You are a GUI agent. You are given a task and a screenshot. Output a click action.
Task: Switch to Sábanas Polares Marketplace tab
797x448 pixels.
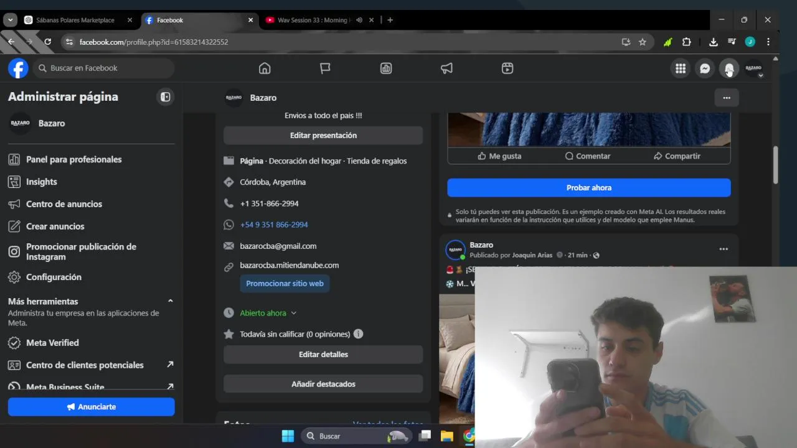pos(77,20)
